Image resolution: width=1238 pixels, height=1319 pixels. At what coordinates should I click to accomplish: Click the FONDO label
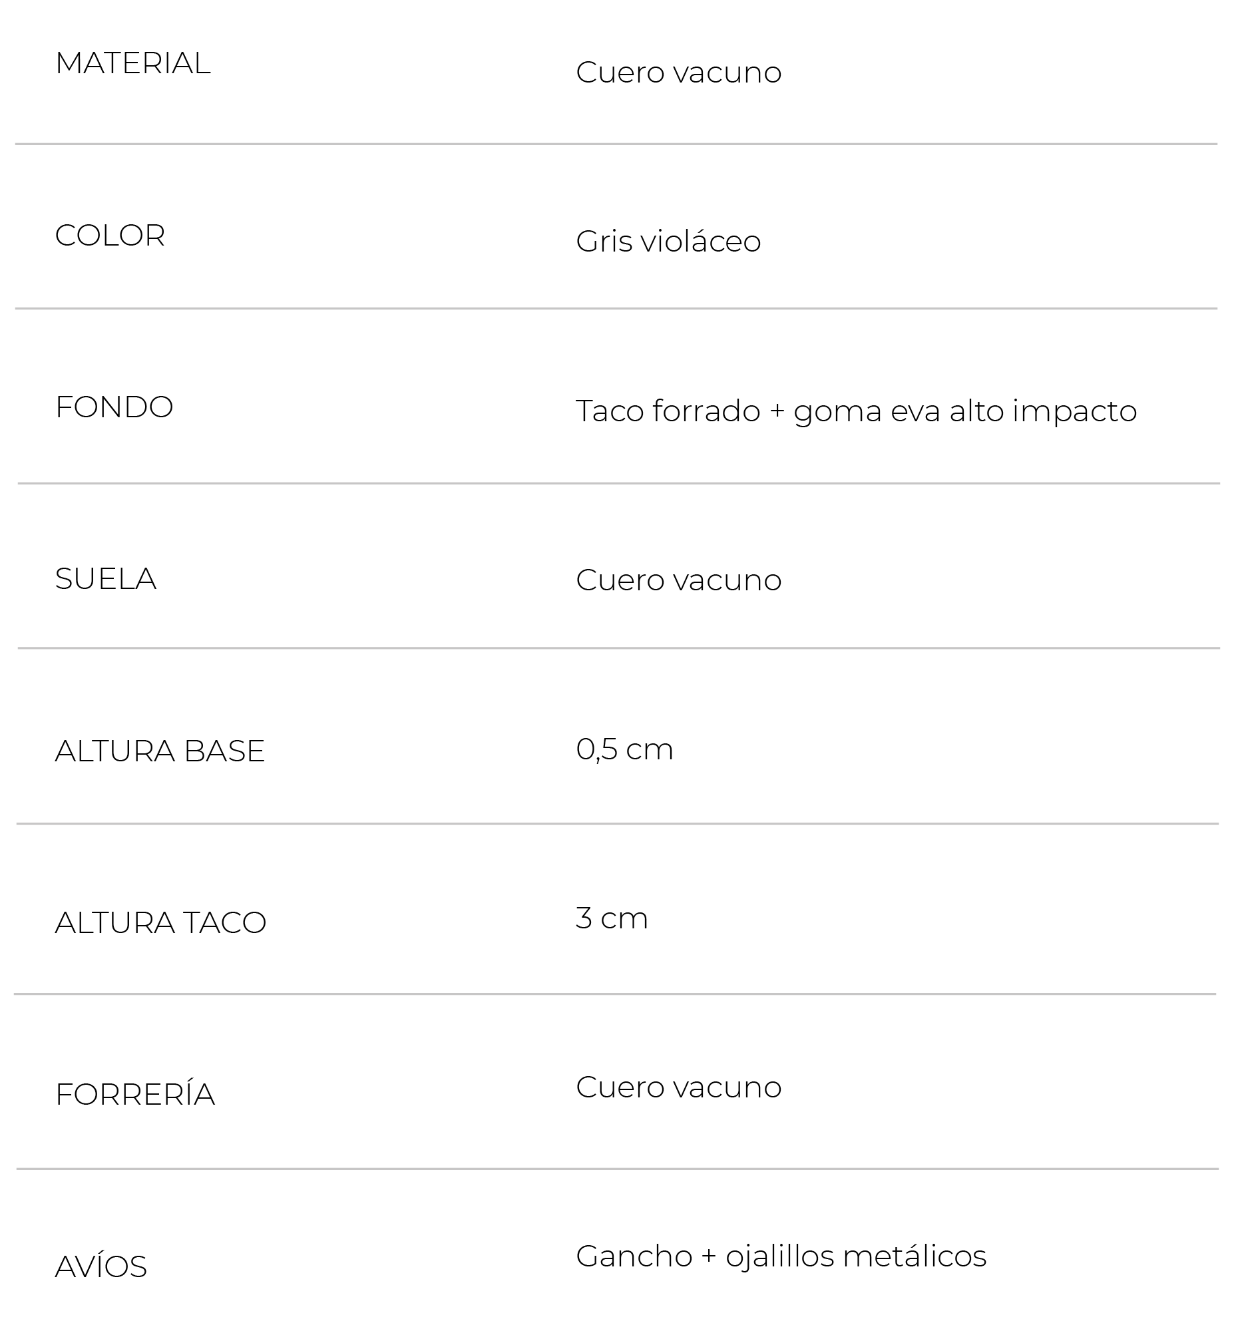(x=114, y=407)
